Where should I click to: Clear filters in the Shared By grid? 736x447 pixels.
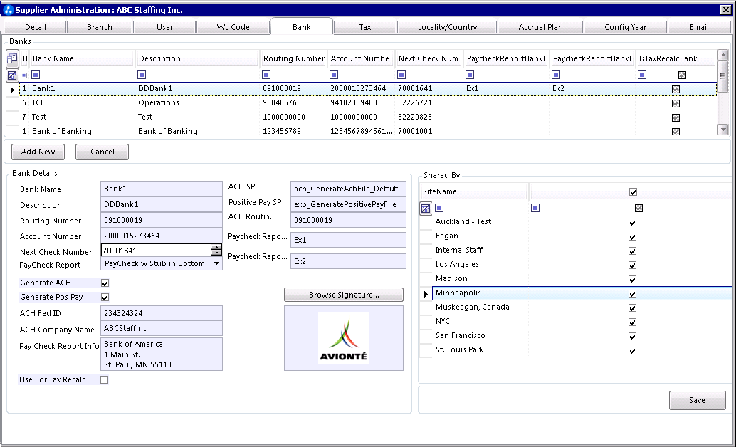click(425, 209)
